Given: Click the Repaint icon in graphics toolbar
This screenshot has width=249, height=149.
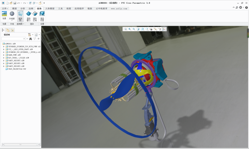Looking at the screenshot, I should pyautogui.click(x=138, y=29).
